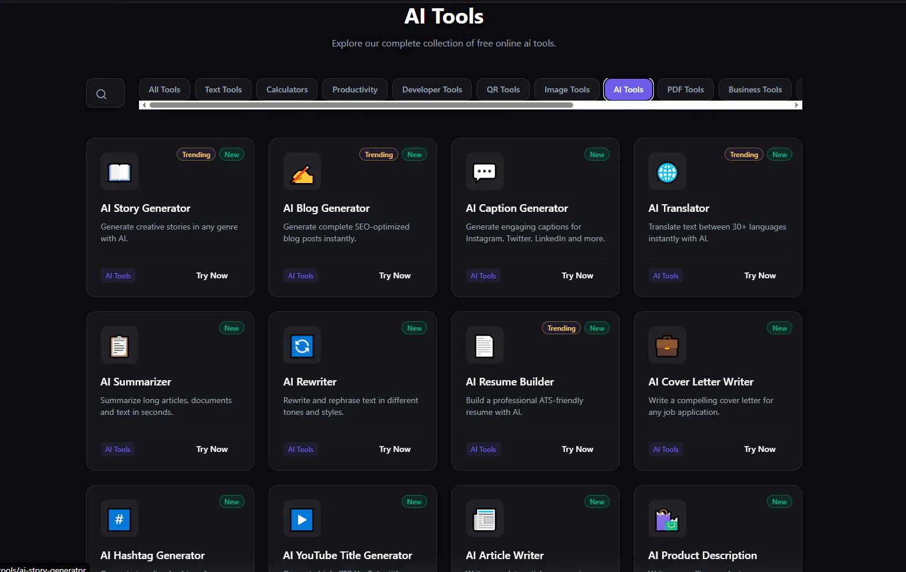
Task: Open the AI Caption Generator title
Action: point(517,208)
